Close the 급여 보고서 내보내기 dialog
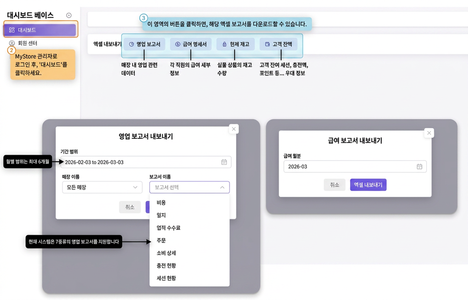 429,133
